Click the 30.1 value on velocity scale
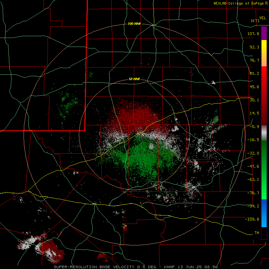The width and height of the screenshot is (269, 269). (254, 100)
